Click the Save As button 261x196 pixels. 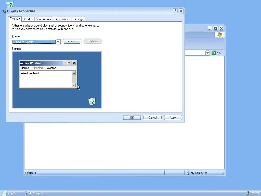click(x=72, y=41)
